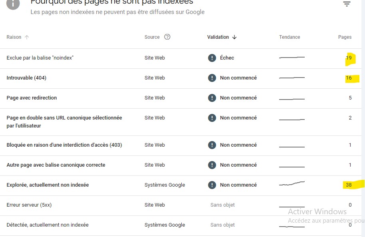
Task: Click the Pages column header
Action: [x=345, y=37]
